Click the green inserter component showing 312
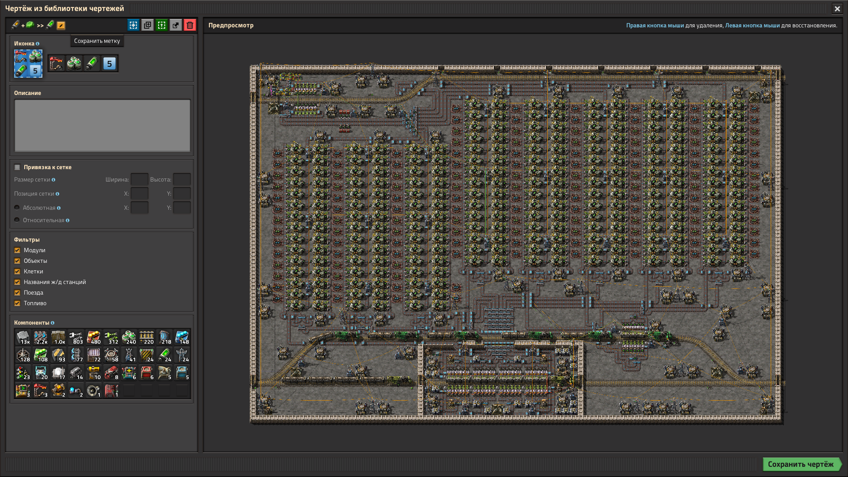Screen dimensions: 848x477 tap(111, 337)
